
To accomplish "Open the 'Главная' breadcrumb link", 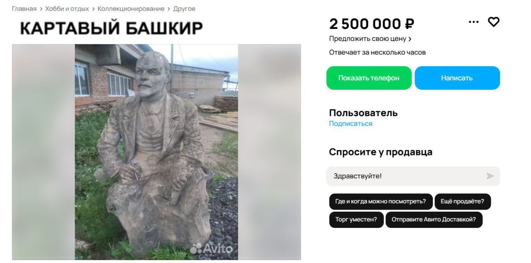I will 24,9.
